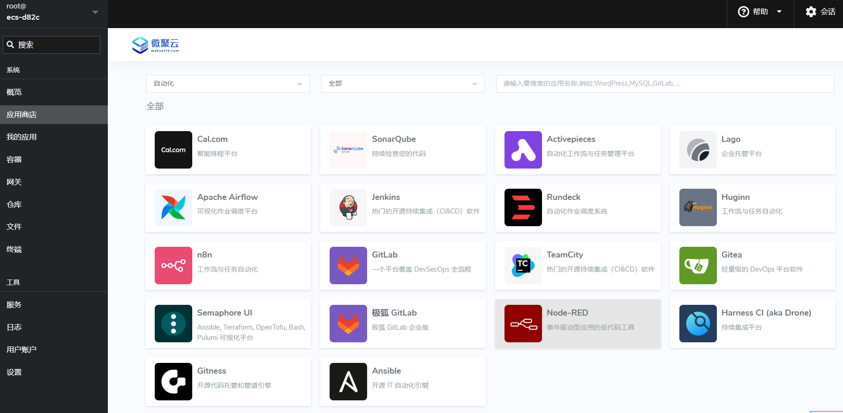Go to 我的应用 in sidebar
Screen dimensions: 843x413
(x=22, y=137)
